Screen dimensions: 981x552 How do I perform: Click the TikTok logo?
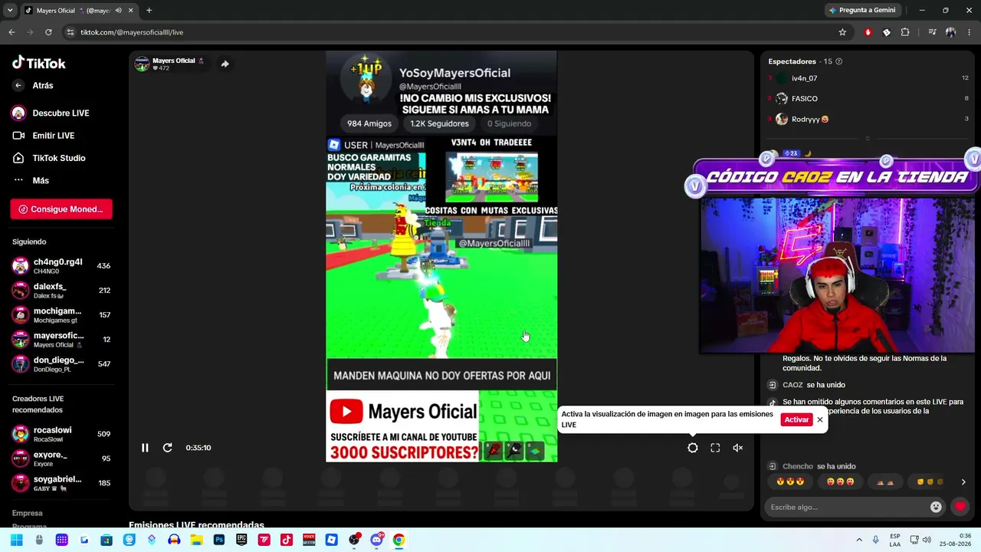(x=39, y=63)
